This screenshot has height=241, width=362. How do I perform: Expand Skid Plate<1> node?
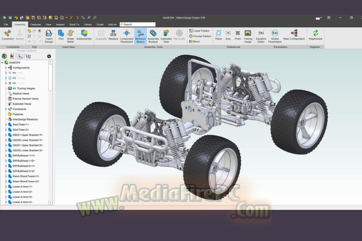[6, 125]
